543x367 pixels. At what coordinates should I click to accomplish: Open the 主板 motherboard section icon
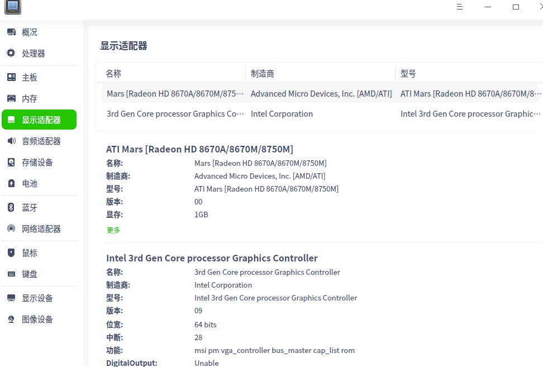click(x=11, y=76)
